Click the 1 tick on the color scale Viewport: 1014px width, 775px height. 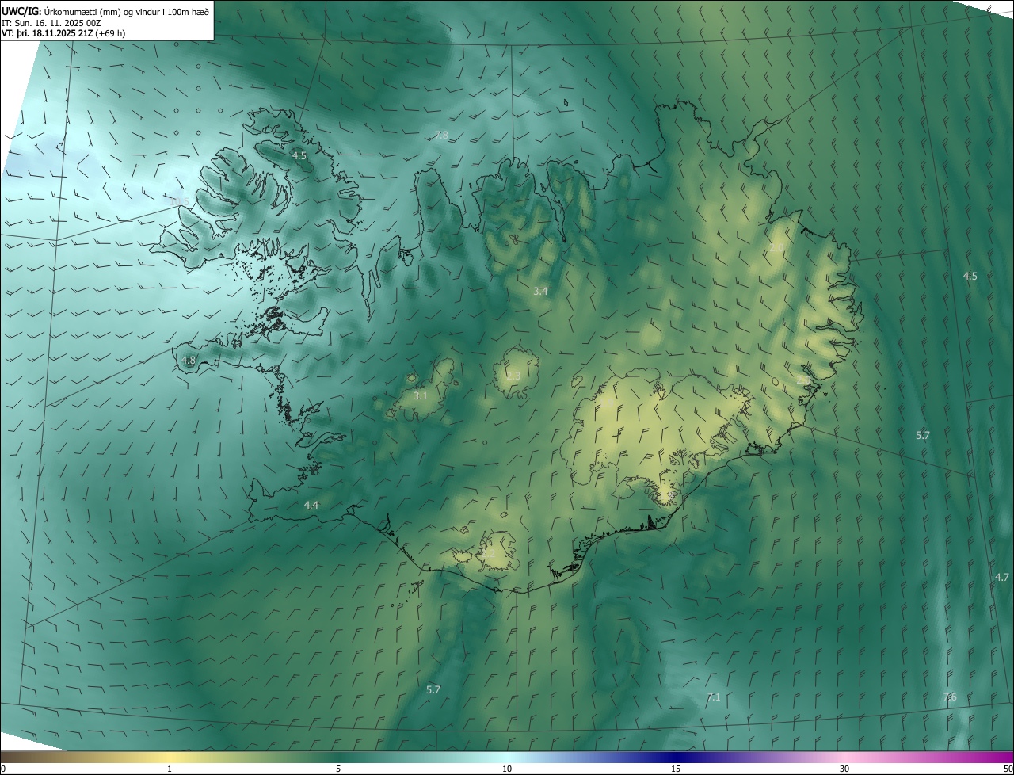click(170, 769)
